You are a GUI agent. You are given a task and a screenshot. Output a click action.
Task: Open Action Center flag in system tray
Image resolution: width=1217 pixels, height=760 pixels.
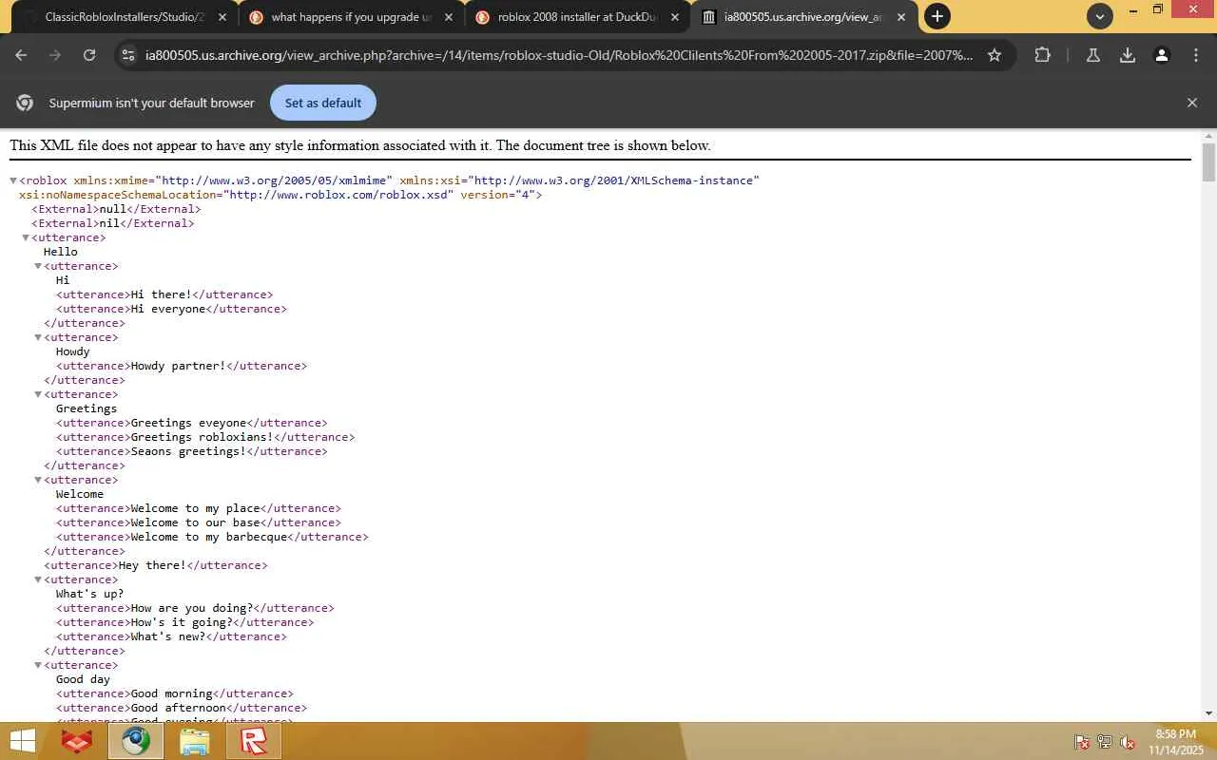coord(1082,742)
